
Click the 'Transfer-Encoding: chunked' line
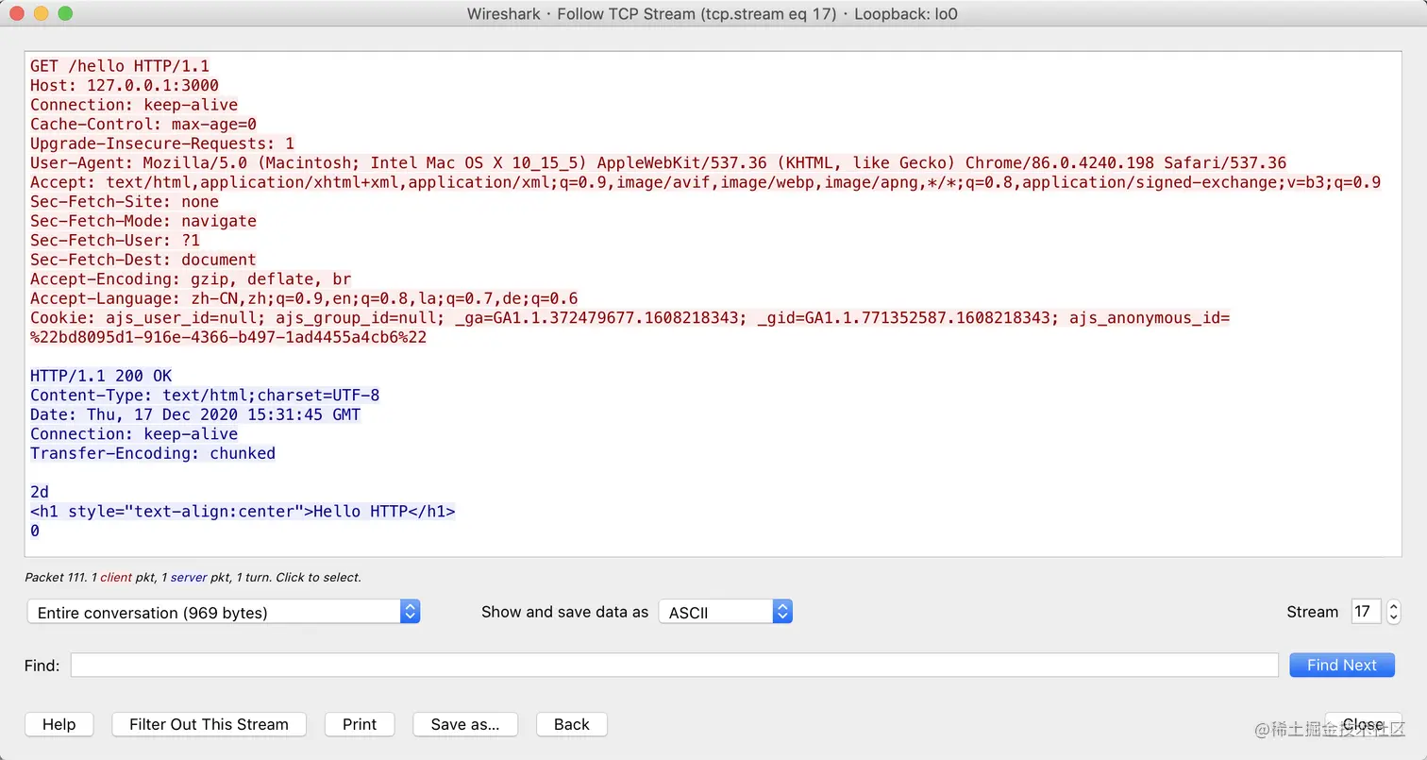(x=153, y=453)
